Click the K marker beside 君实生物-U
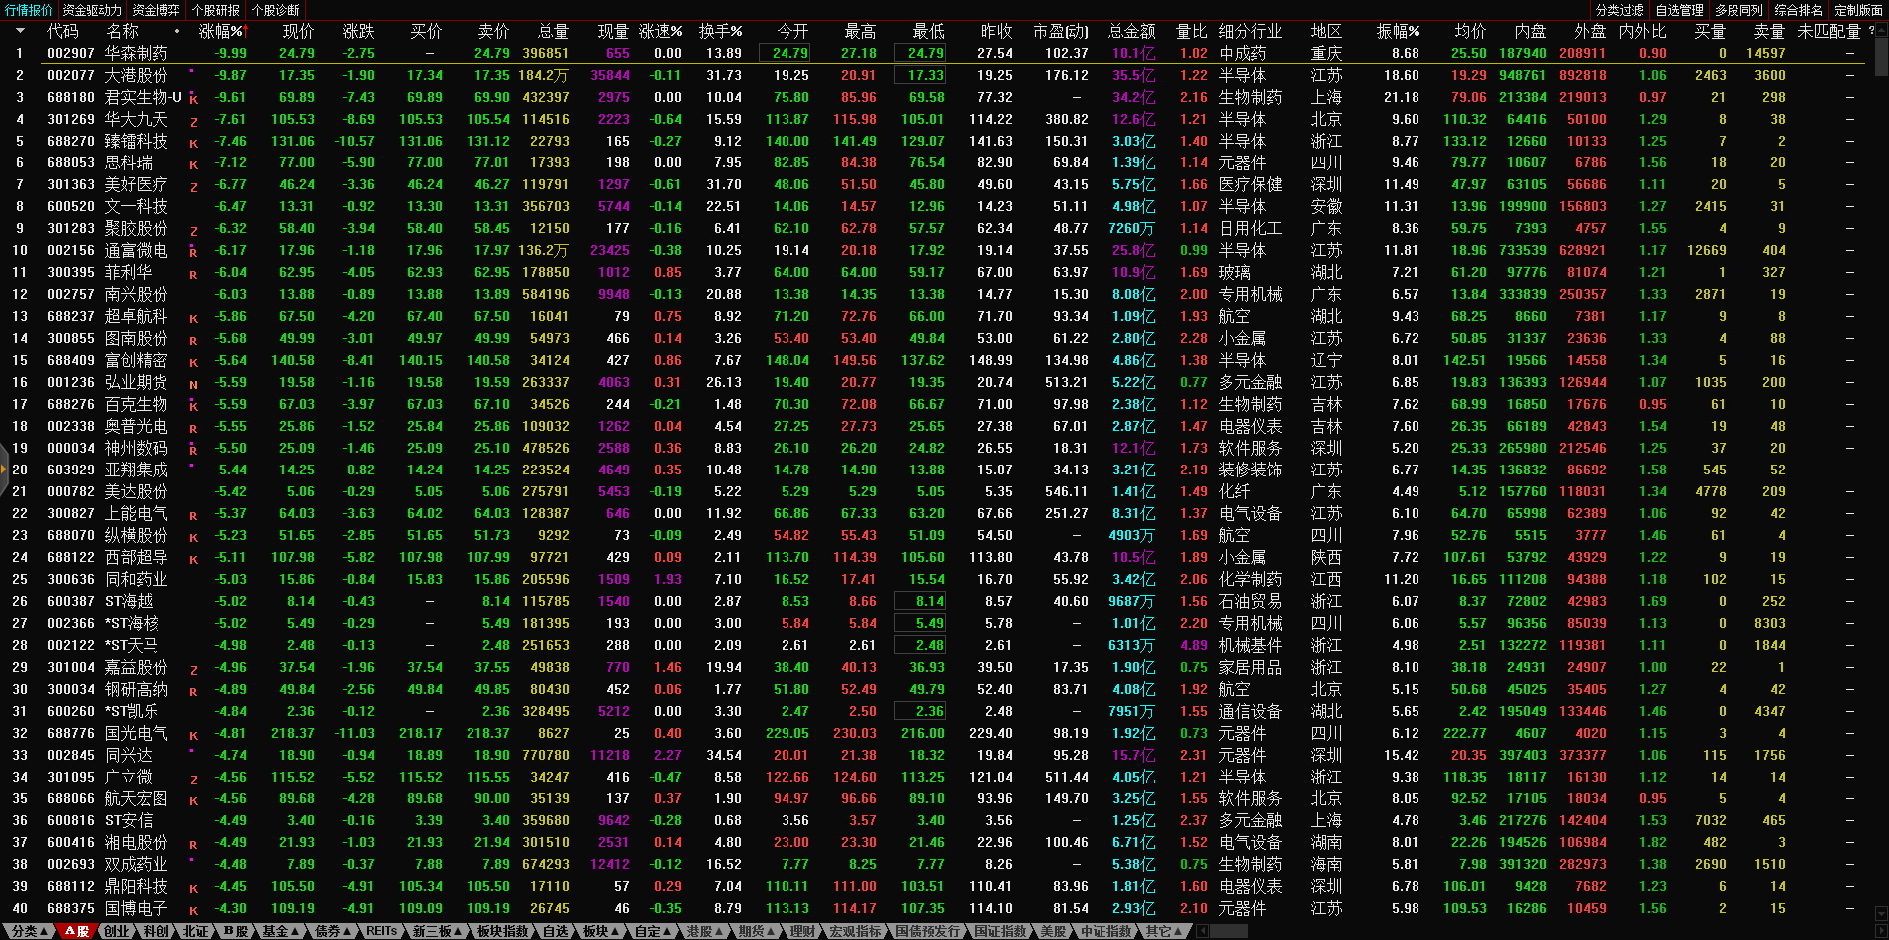Image resolution: width=1889 pixels, height=940 pixels. point(193,99)
